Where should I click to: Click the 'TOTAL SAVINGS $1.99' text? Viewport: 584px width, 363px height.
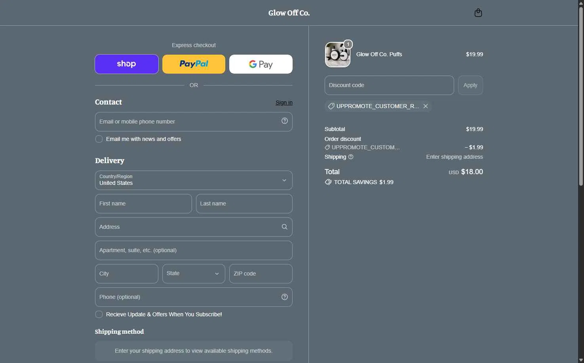tap(363, 182)
